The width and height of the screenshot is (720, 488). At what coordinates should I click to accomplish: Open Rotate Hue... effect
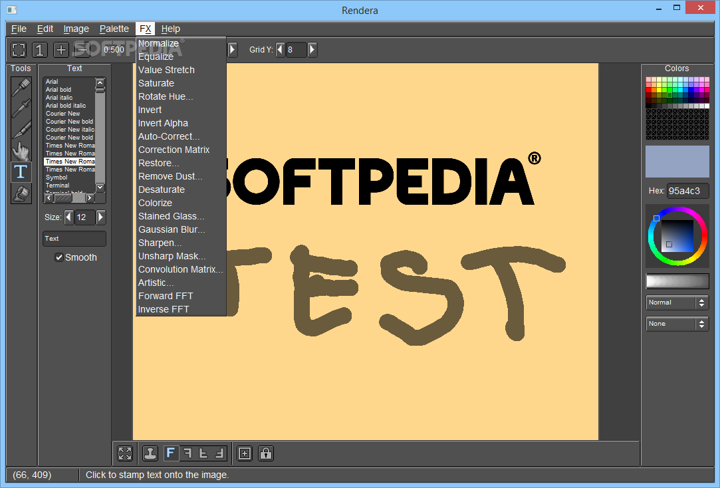(x=181, y=97)
